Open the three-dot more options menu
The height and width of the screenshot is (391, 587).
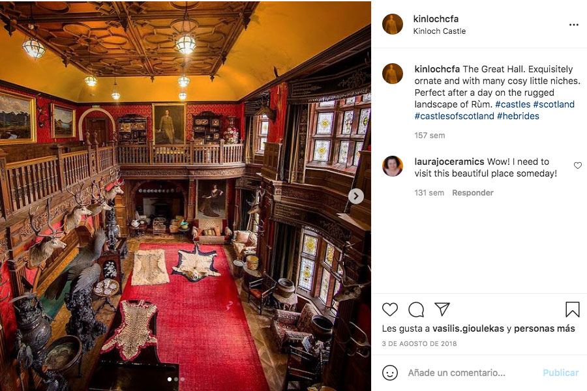[x=573, y=25]
